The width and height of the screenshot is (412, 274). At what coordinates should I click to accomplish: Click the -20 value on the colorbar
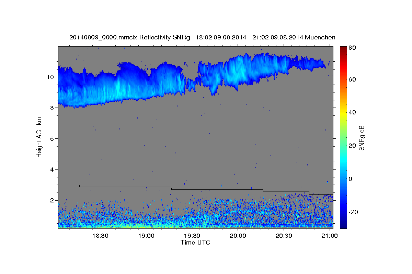tap(354, 212)
